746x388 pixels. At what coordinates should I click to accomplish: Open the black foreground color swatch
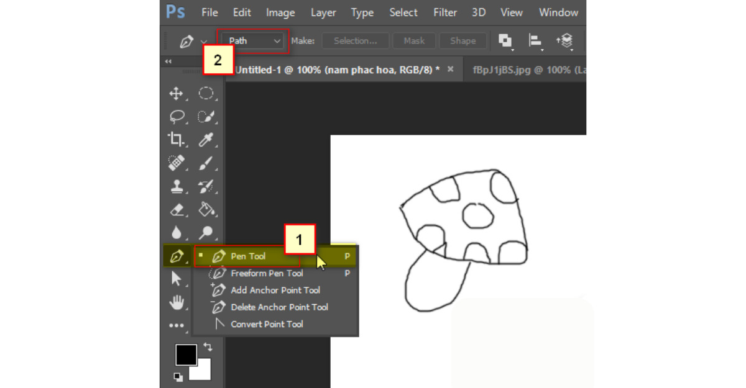(186, 355)
